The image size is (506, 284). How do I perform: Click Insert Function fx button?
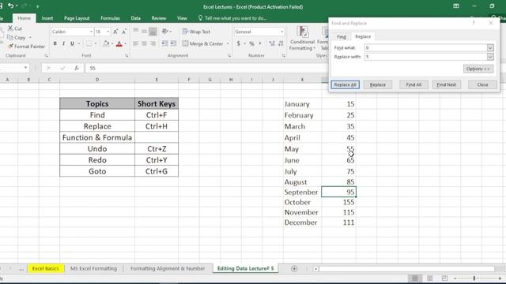[x=77, y=68]
